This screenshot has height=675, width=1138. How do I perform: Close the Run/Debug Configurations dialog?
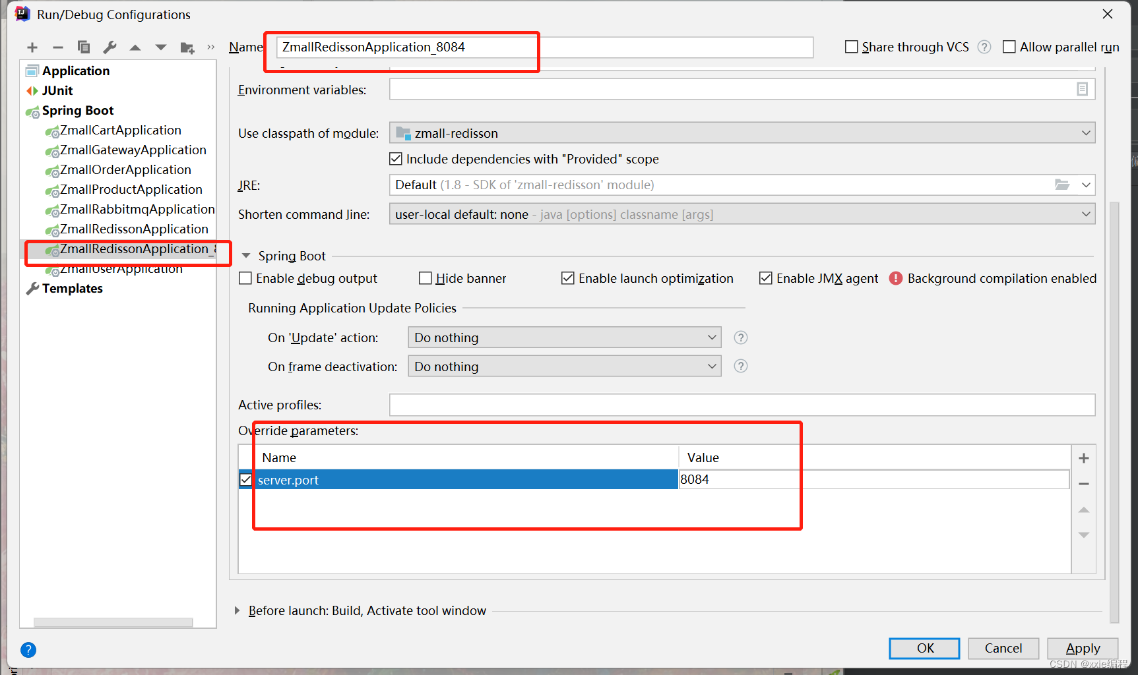pos(1108,14)
